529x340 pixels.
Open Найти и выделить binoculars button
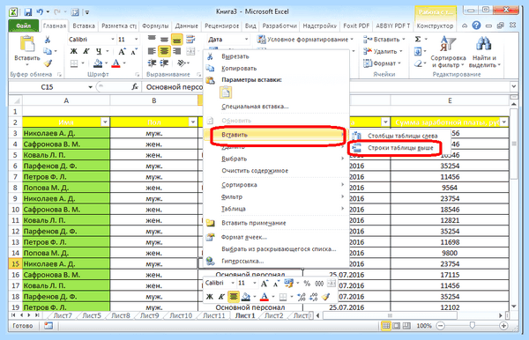484,51
